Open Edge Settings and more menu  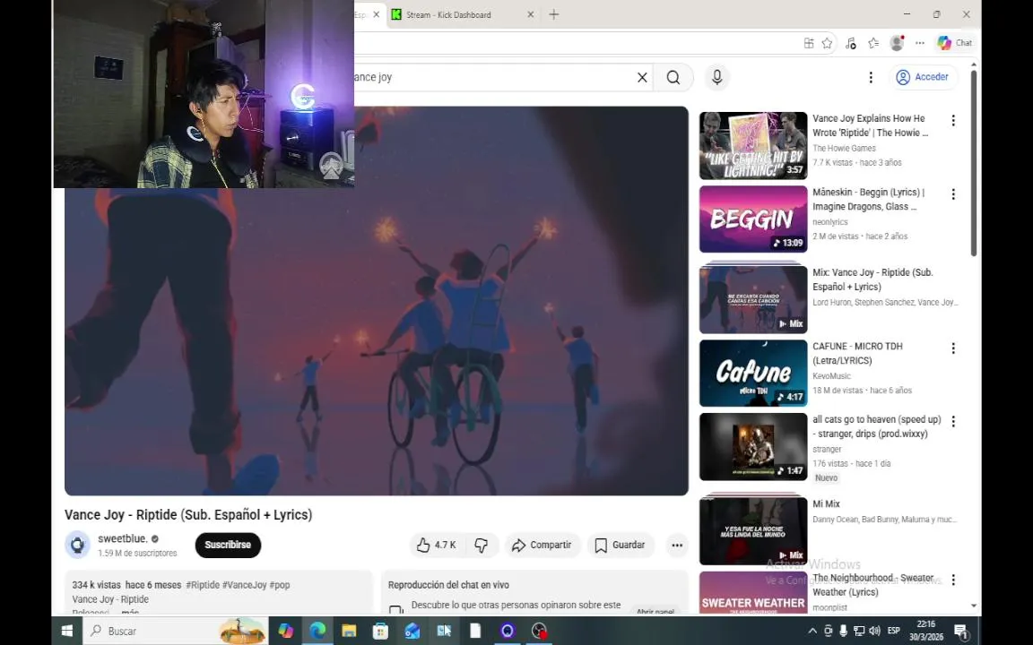pyautogui.click(x=920, y=43)
